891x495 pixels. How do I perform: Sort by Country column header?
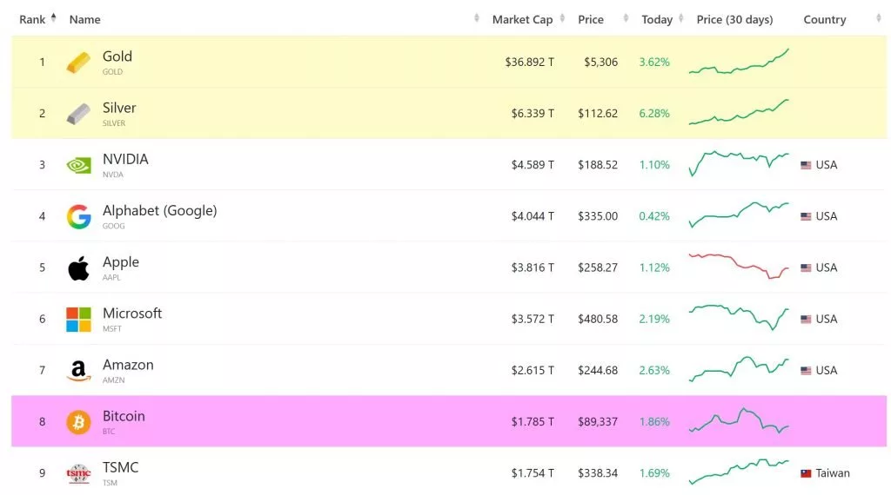(x=824, y=19)
